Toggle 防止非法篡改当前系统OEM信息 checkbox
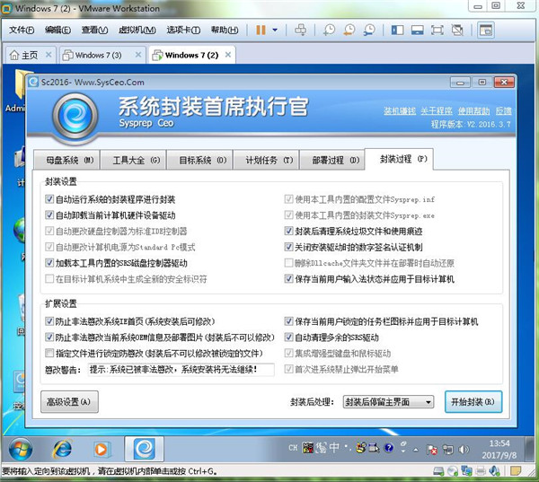539x482 pixels. [x=49, y=337]
